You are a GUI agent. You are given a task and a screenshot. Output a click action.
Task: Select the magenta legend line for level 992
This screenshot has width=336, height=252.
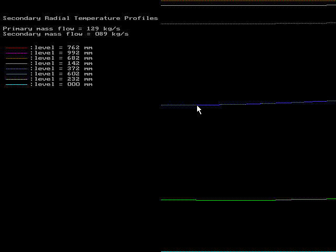coord(16,53)
